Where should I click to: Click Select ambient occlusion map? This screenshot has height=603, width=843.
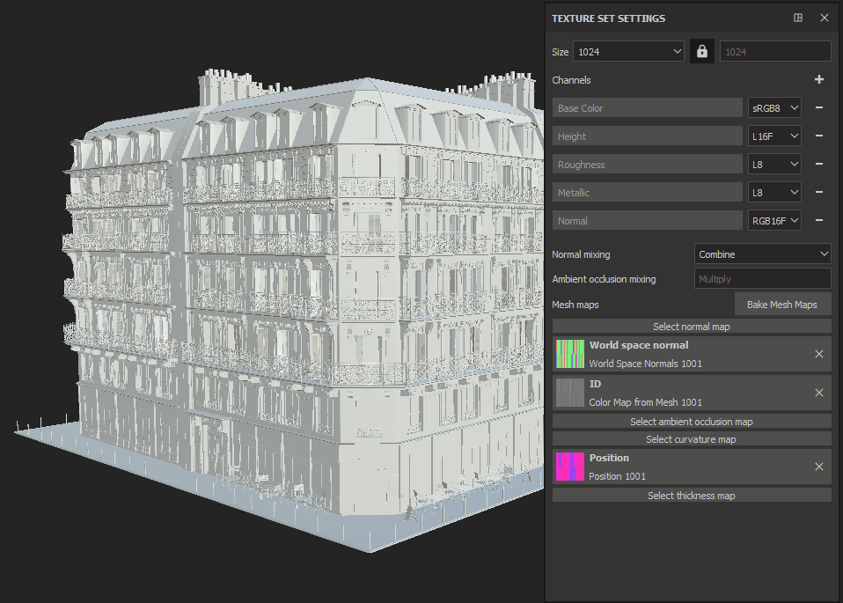point(692,422)
